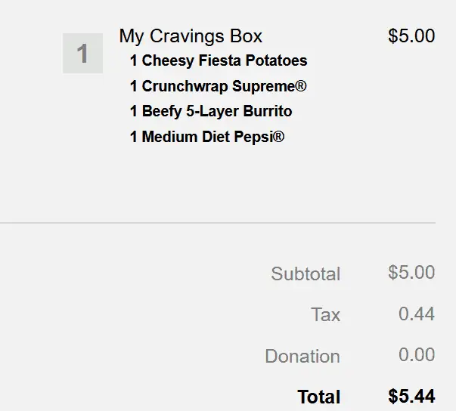The width and height of the screenshot is (456, 411).
Task: Click the Crunchwrap Supreme item line
Action: coord(218,86)
